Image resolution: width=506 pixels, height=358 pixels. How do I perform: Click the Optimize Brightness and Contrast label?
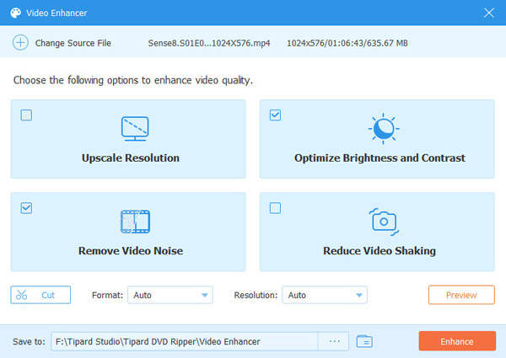379,158
